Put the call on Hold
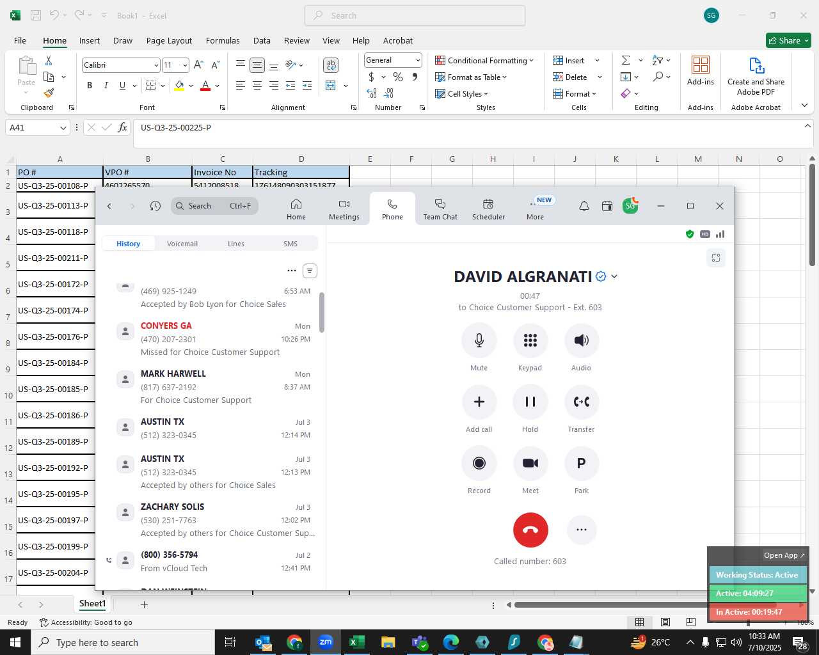819x655 pixels. tap(530, 402)
